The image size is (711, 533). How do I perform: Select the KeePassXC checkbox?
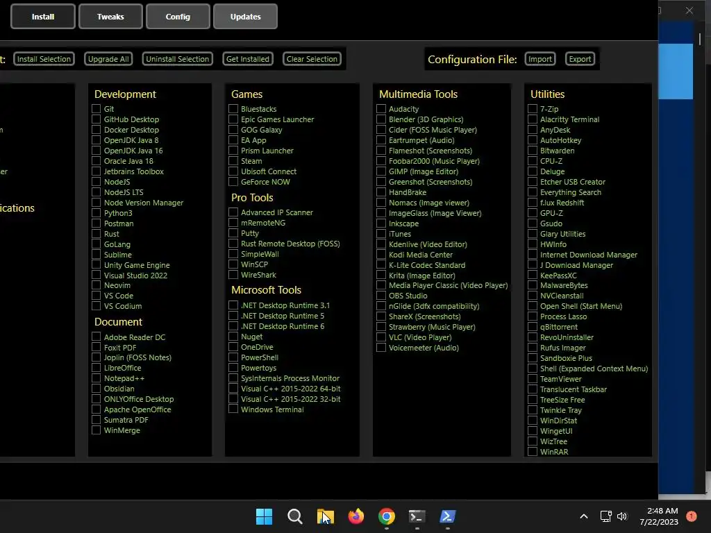[x=533, y=275]
